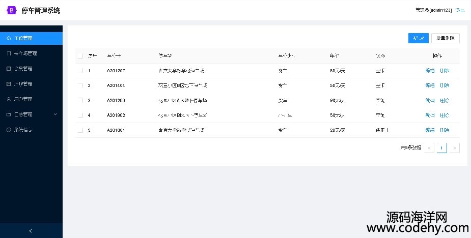
Task: Check the box for row A201207
Action: pyautogui.click(x=80, y=71)
